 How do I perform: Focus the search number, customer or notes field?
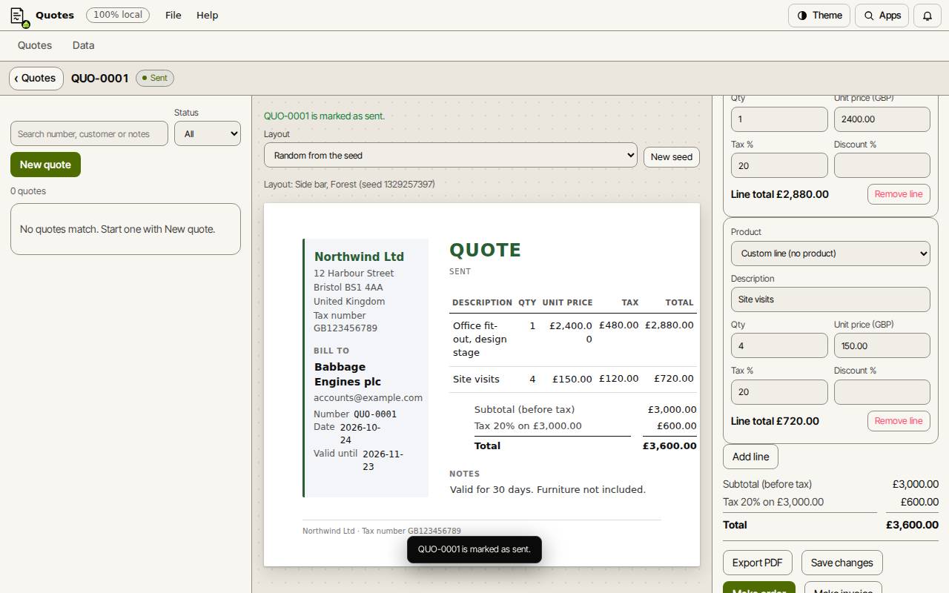click(89, 133)
